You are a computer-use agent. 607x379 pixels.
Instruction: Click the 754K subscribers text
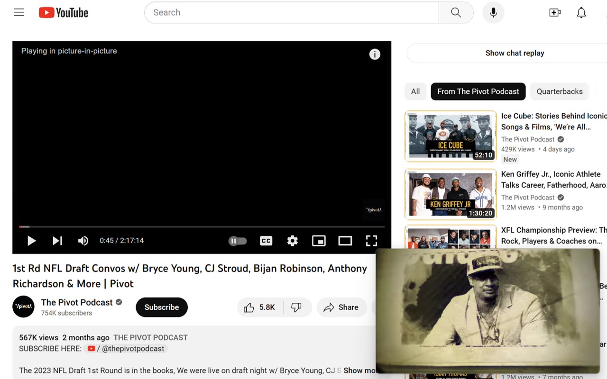[x=66, y=313]
